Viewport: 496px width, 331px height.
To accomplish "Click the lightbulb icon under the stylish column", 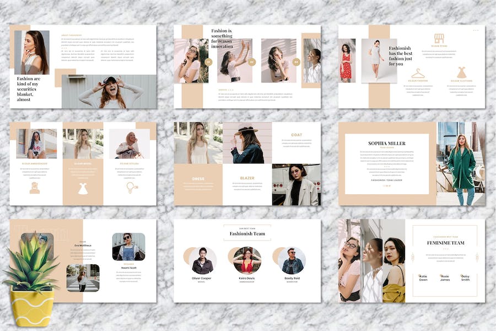I will click(x=132, y=188).
